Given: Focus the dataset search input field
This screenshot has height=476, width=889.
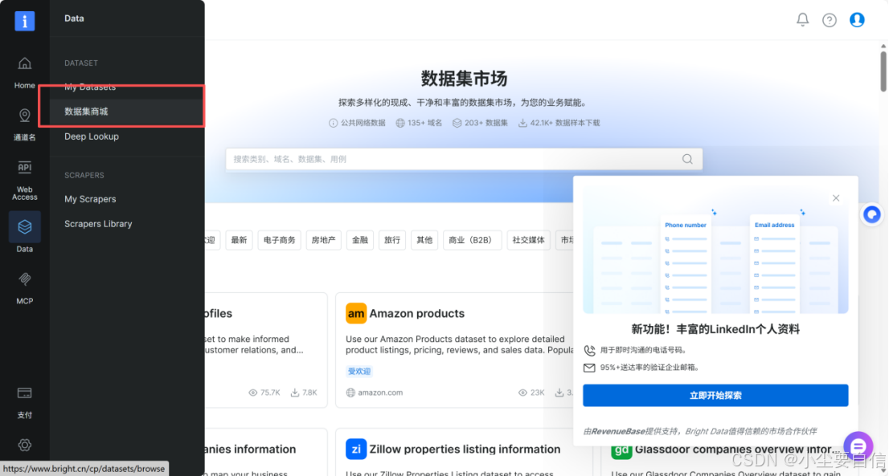Looking at the screenshot, I should click(x=464, y=159).
